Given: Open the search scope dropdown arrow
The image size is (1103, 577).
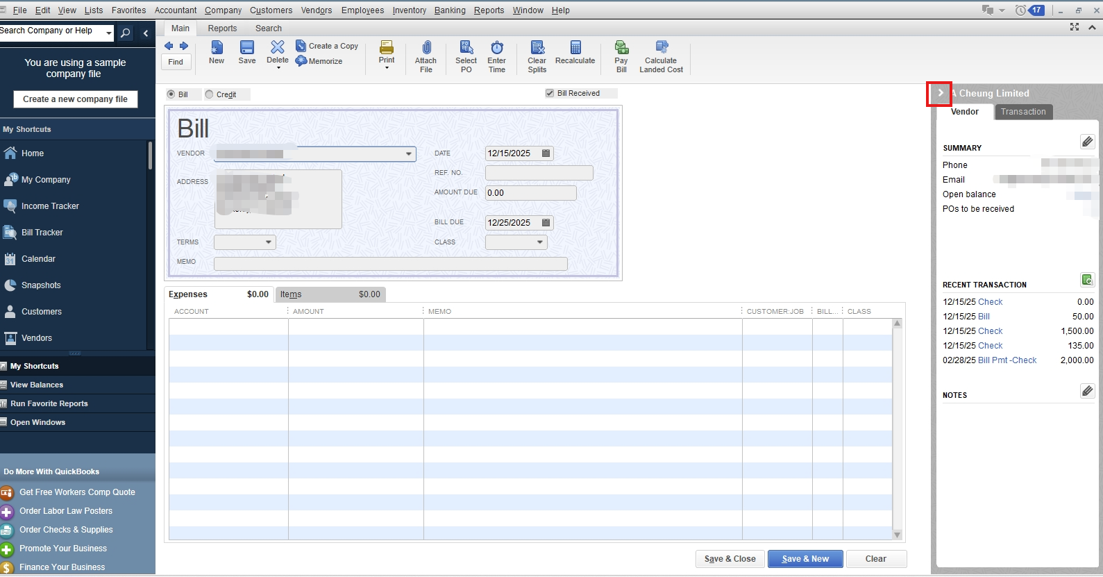Looking at the screenshot, I should click(x=109, y=33).
